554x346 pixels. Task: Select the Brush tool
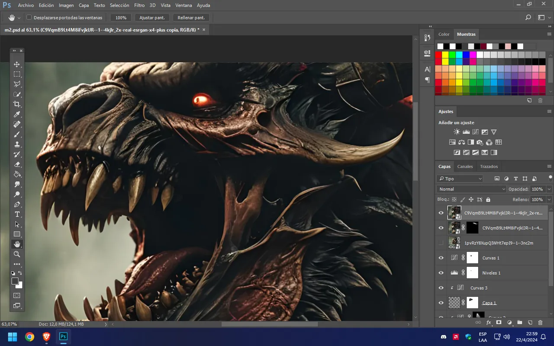point(17,135)
